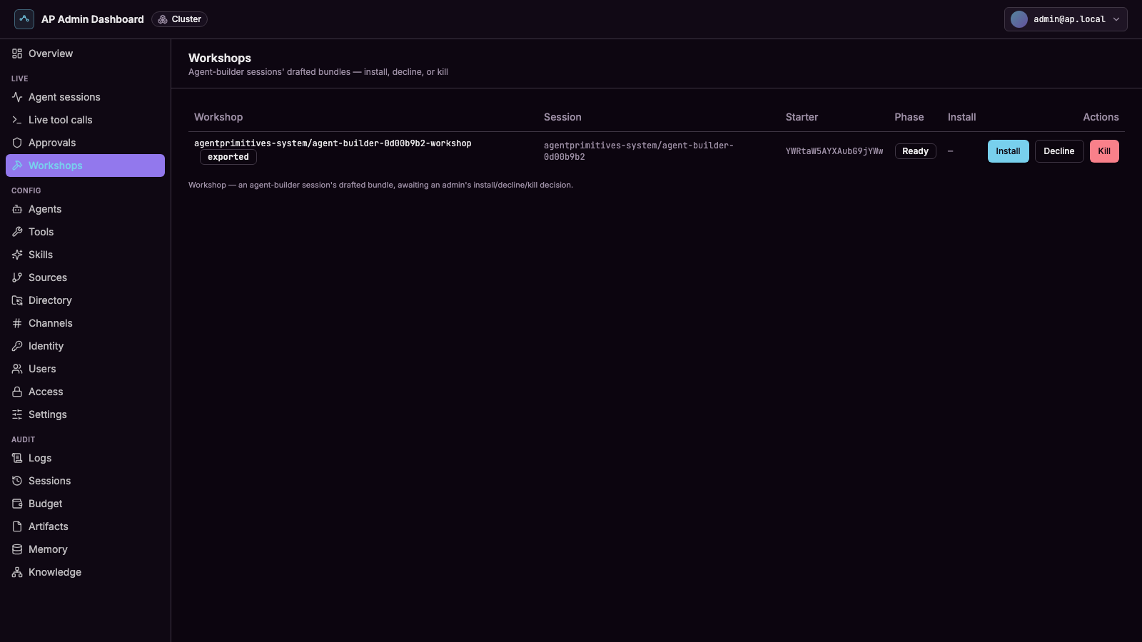Click the Cluster badge in header
The height and width of the screenshot is (642, 1142).
tap(179, 19)
